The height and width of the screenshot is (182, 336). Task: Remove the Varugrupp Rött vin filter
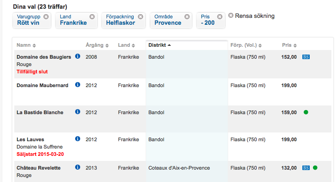click(x=46, y=17)
